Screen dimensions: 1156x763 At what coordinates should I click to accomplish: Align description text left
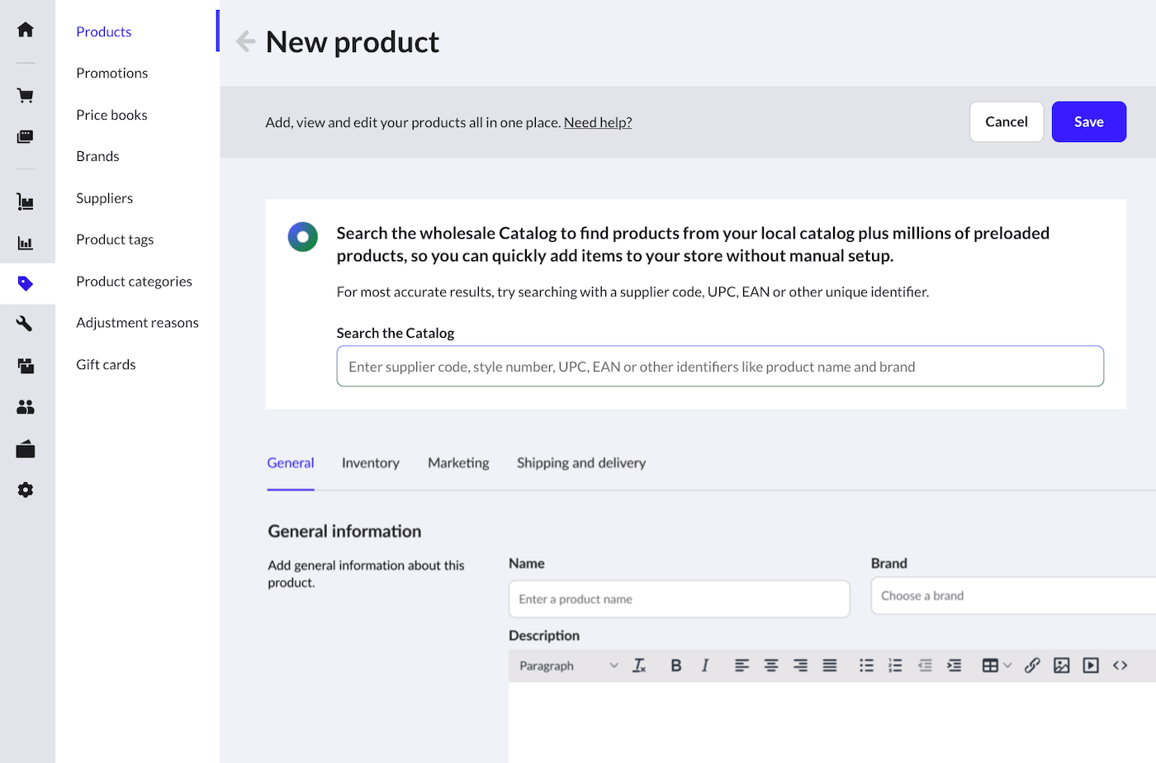click(741, 666)
